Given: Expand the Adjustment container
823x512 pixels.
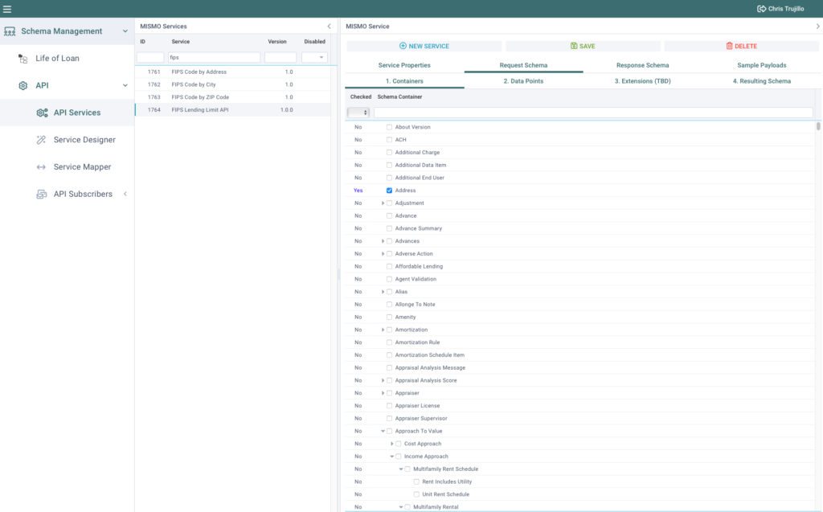Looking at the screenshot, I should click(383, 203).
